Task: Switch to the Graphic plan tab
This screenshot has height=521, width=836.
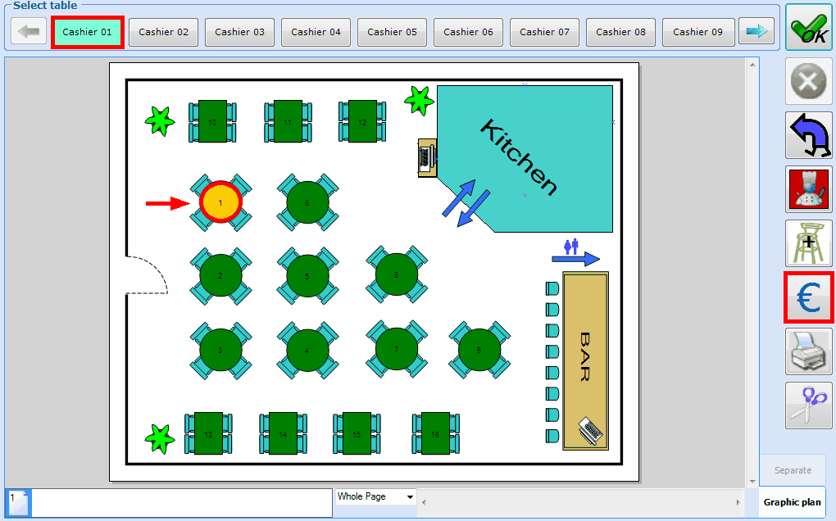Action: [792, 502]
